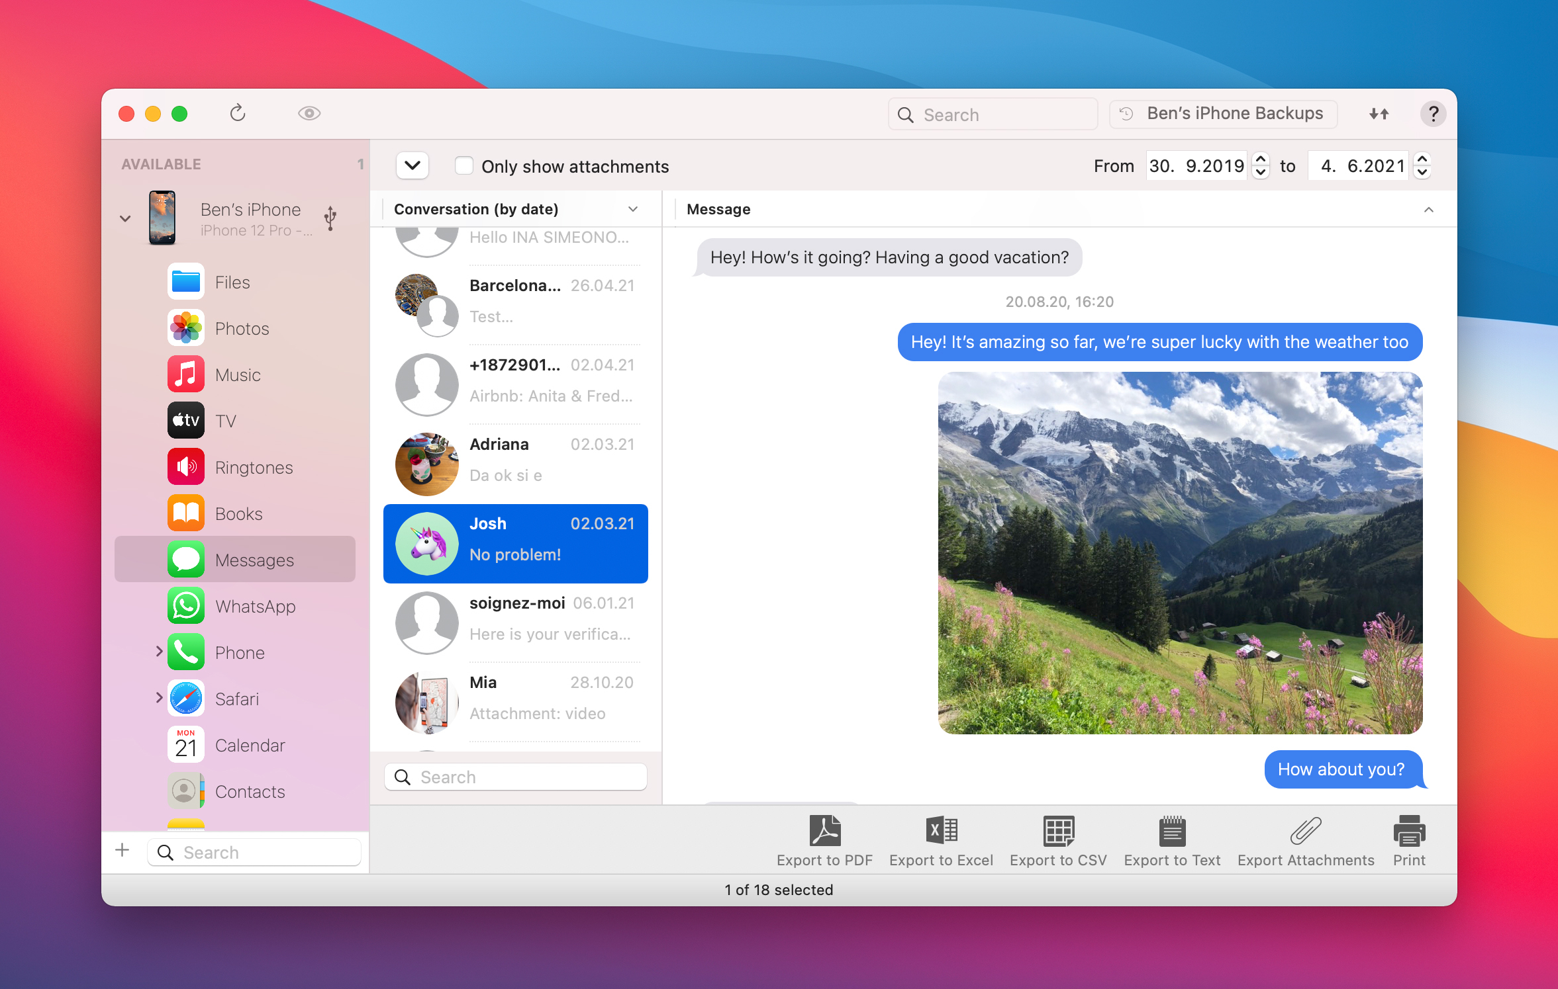
Task: Click the refresh/sync icon
Action: pos(237,113)
